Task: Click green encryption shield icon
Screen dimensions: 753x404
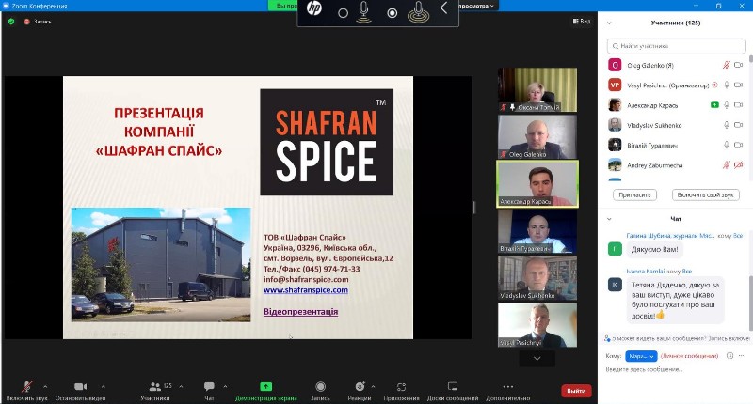Action: point(11,22)
